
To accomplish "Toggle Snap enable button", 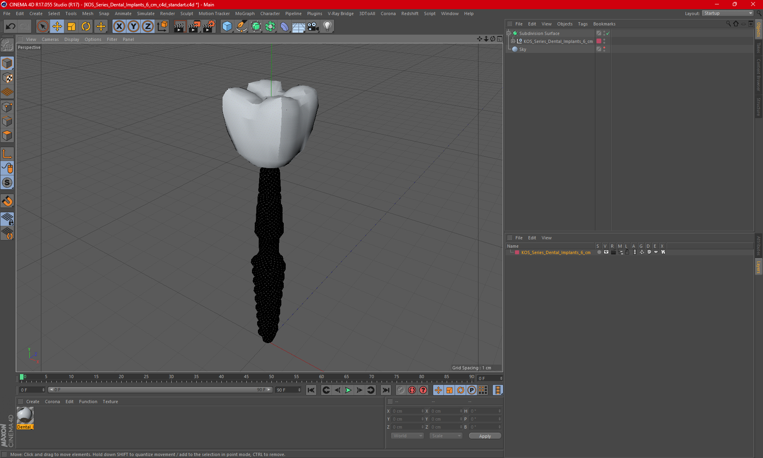I will (x=7, y=201).
